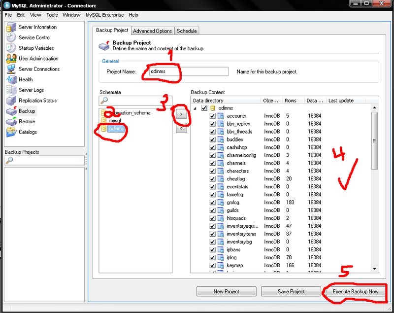Uncheck the accounts table checkbox
Image resolution: width=394 pixels, height=313 pixels.
[x=213, y=116]
